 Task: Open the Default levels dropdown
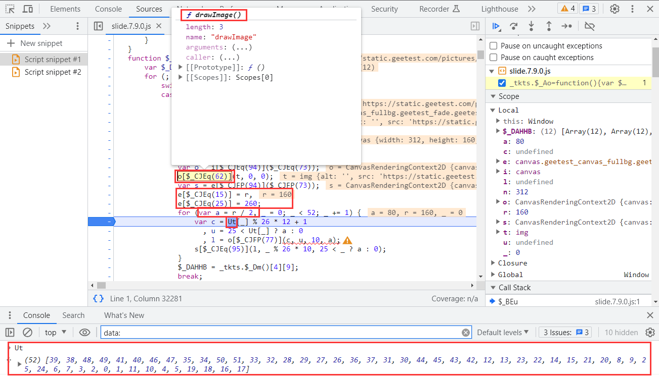click(503, 332)
